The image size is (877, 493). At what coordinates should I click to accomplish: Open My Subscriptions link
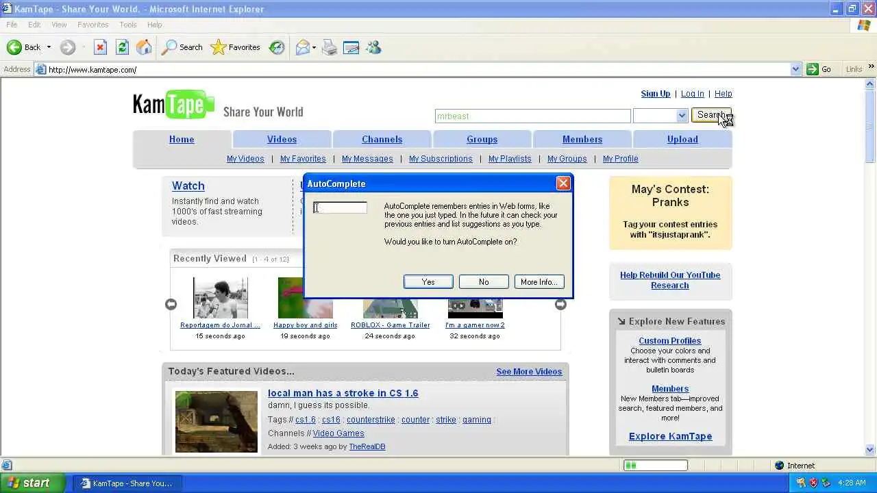441,159
